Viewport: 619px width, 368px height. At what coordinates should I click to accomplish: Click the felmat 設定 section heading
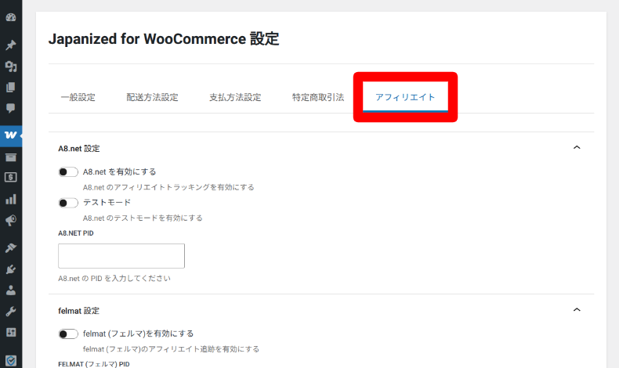pyautogui.click(x=78, y=311)
